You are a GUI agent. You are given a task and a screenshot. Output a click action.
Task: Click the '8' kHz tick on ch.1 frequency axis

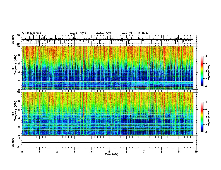tap(19, 55)
